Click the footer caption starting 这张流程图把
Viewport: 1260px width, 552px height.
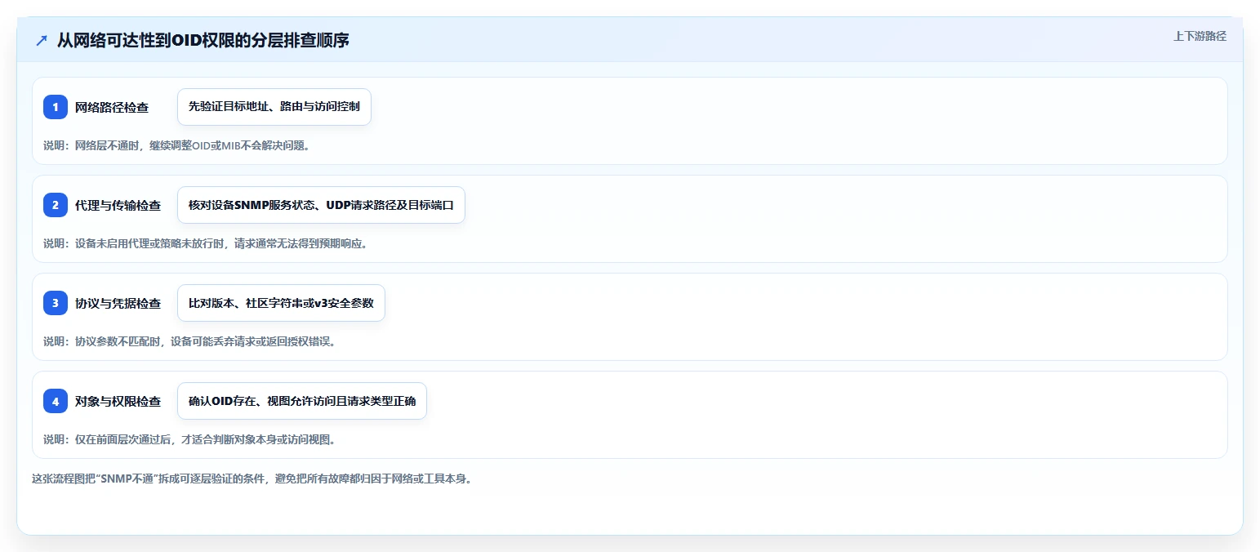coord(252,479)
